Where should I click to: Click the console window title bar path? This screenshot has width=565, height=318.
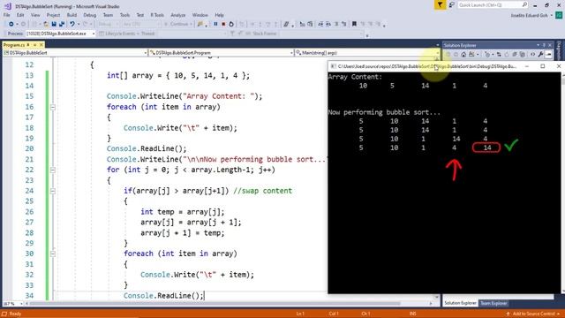tap(427, 66)
